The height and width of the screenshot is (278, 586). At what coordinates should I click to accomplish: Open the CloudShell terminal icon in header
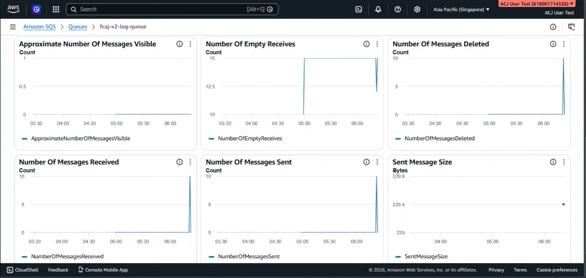point(359,9)
